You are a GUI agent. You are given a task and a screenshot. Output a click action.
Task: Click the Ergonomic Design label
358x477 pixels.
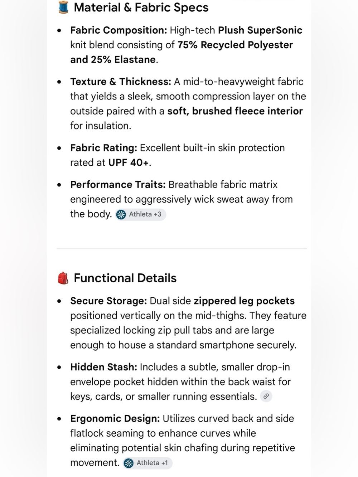(115, 419)
